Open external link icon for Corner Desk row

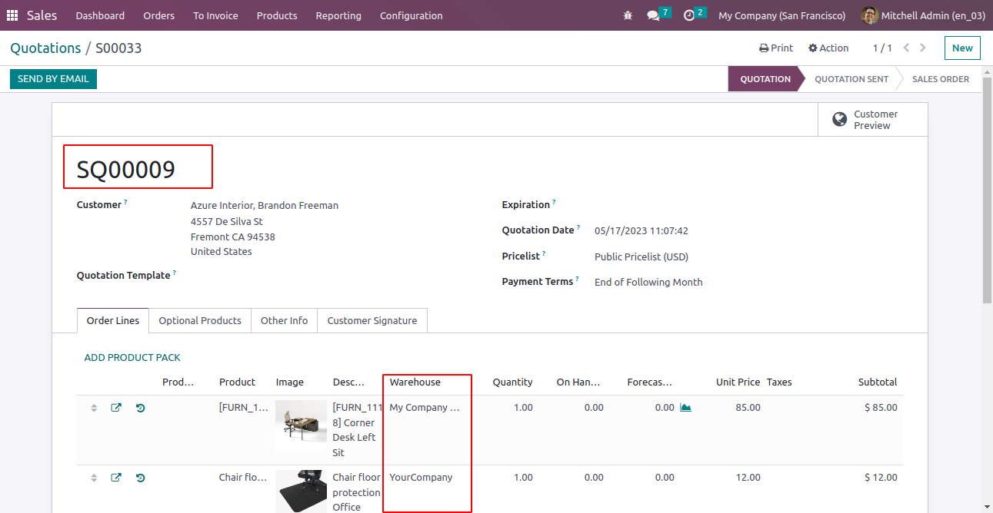click(116, 408)
